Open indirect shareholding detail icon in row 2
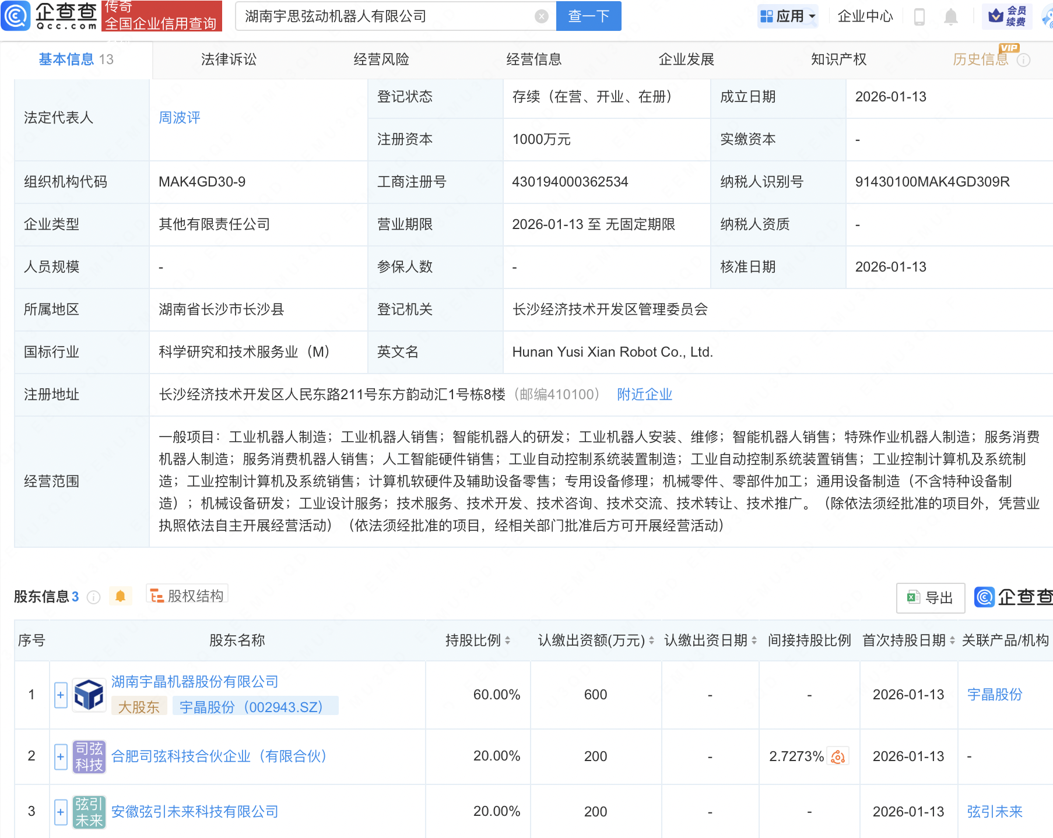The height and width of the screenshot is (838, 1053). point(838,756)
